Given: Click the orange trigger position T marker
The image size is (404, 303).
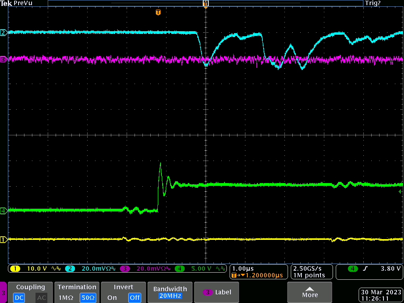Looking at the screenshot, I should click(158, 12).
